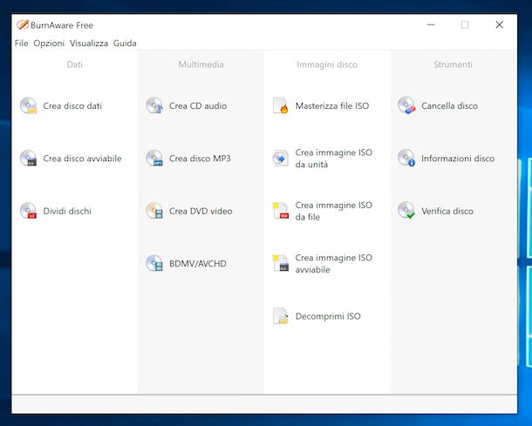Launch Crea immagine ISO avviabile label
The image size is (532, 426).
[334, 264]
